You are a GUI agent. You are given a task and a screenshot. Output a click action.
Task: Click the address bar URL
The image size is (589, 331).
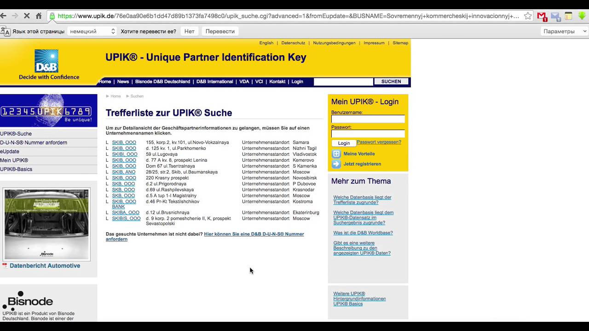click(289, 16)
